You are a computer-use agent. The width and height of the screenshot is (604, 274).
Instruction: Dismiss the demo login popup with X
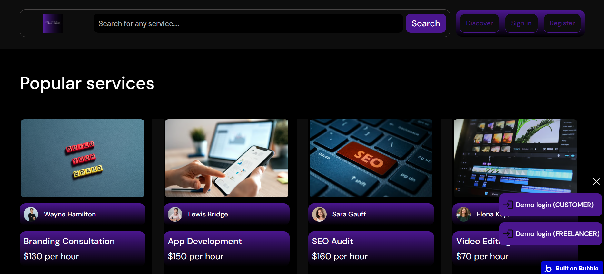coord(596,182)
